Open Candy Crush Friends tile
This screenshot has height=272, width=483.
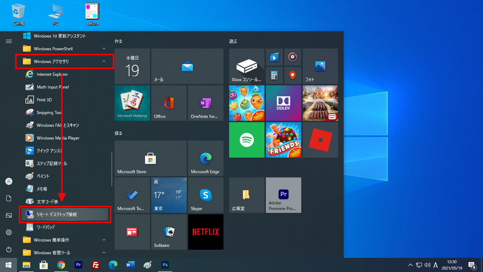click(x=284, y=140)
